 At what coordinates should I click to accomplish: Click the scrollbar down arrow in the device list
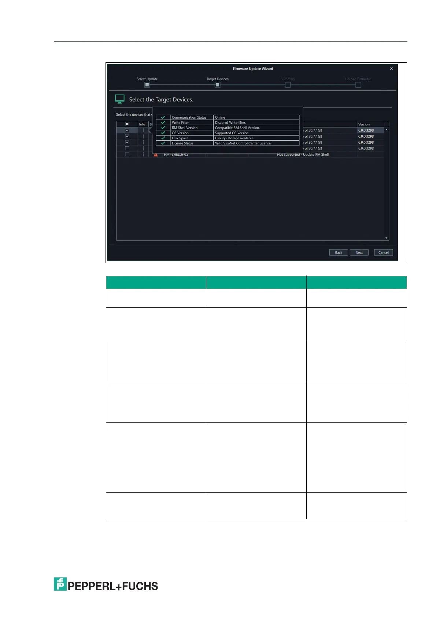coord(387,238)
